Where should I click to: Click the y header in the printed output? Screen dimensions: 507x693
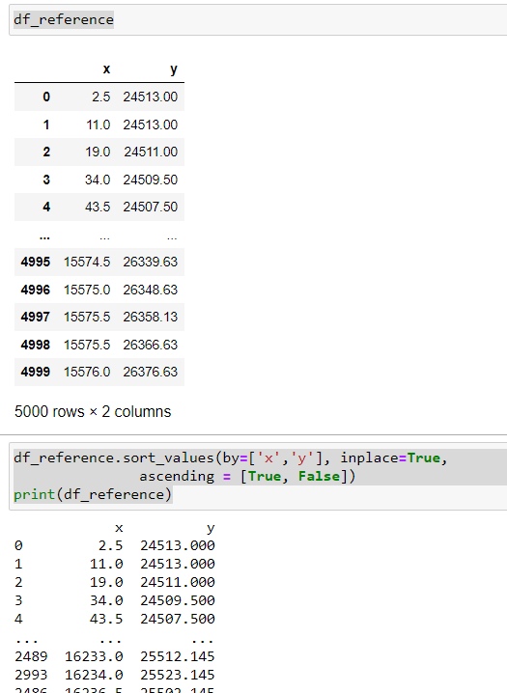click(211, 528)
